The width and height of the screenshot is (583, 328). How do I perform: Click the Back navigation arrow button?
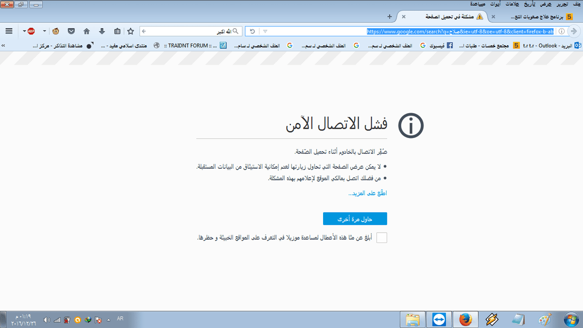coord(574,31)
